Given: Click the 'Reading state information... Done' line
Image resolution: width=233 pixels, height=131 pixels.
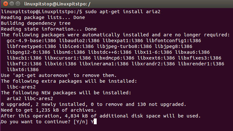Looking at the screenshot, I should tap(49, 29).
